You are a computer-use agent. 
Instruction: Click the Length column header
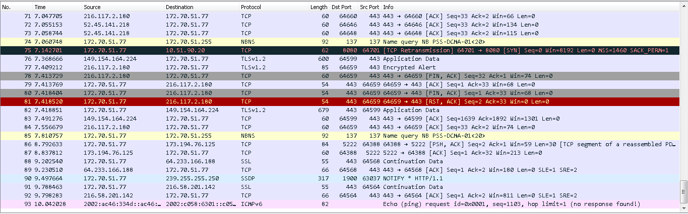tap(319, 7)
